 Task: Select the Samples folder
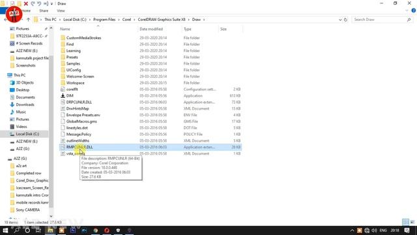click(73, 63)
